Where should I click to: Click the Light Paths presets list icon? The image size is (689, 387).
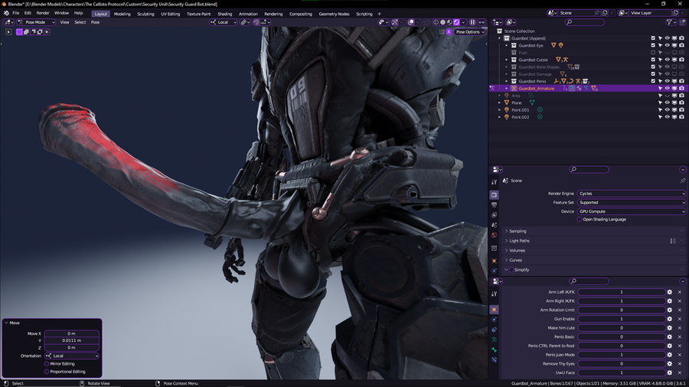pyautogui.click(x=673, y=241)
